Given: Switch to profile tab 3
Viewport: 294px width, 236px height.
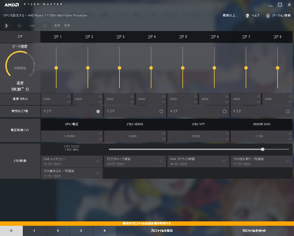Looking at the screenshot, I should point(81,231).
